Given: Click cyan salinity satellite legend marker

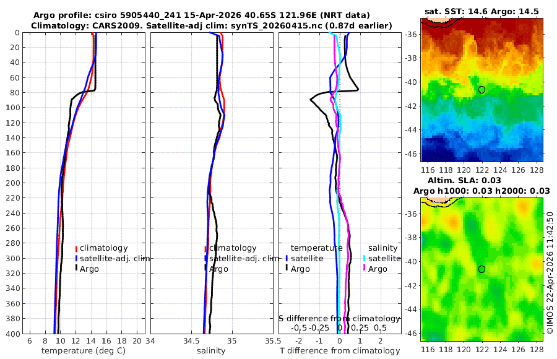Looking at the screenshot, I should (x=364, y=258).
